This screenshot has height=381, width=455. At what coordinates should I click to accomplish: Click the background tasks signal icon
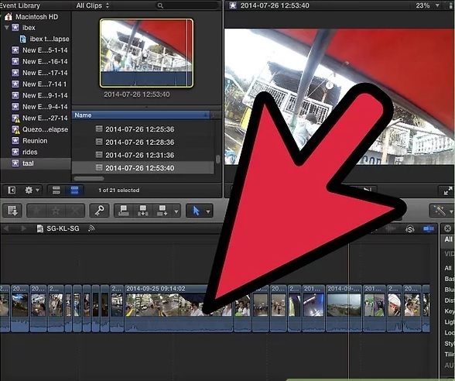tap(91, 228)
